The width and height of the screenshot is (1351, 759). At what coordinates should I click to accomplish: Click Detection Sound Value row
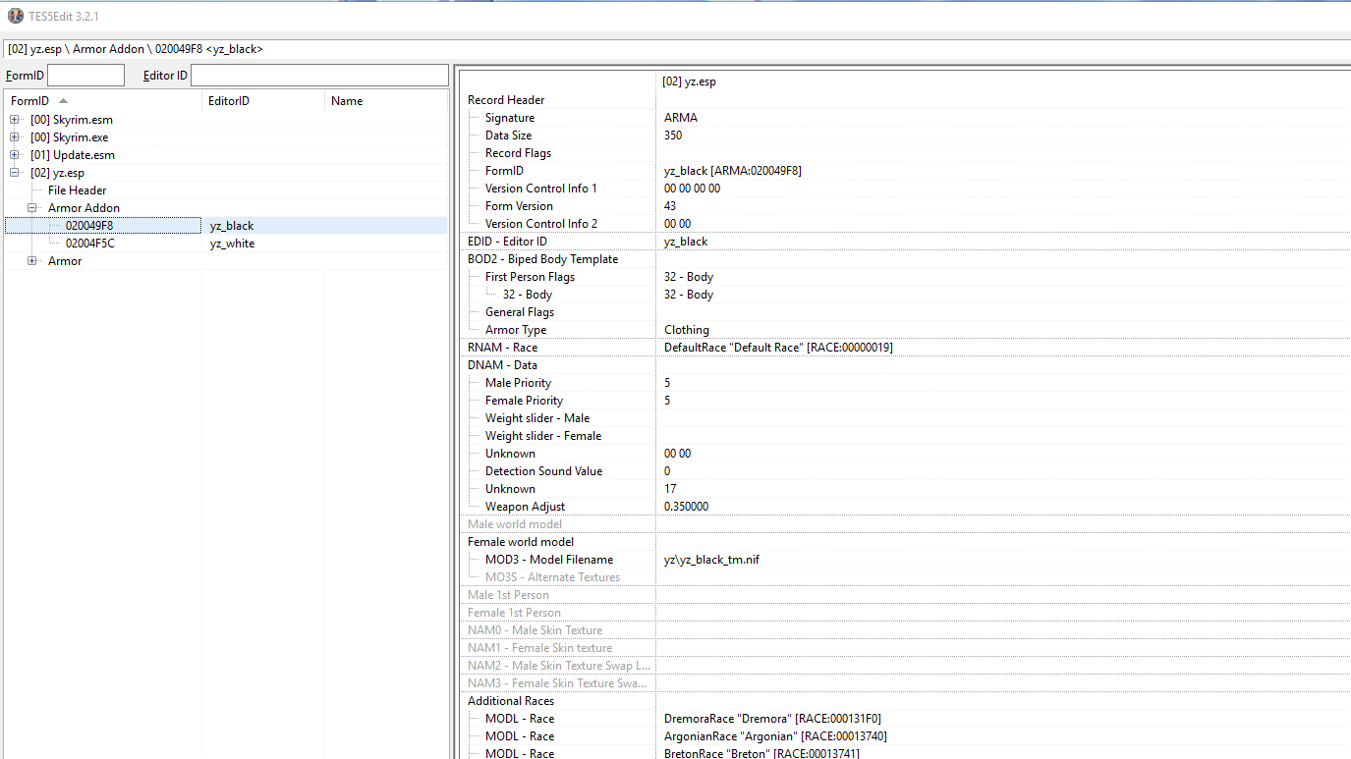pos(904,471)
